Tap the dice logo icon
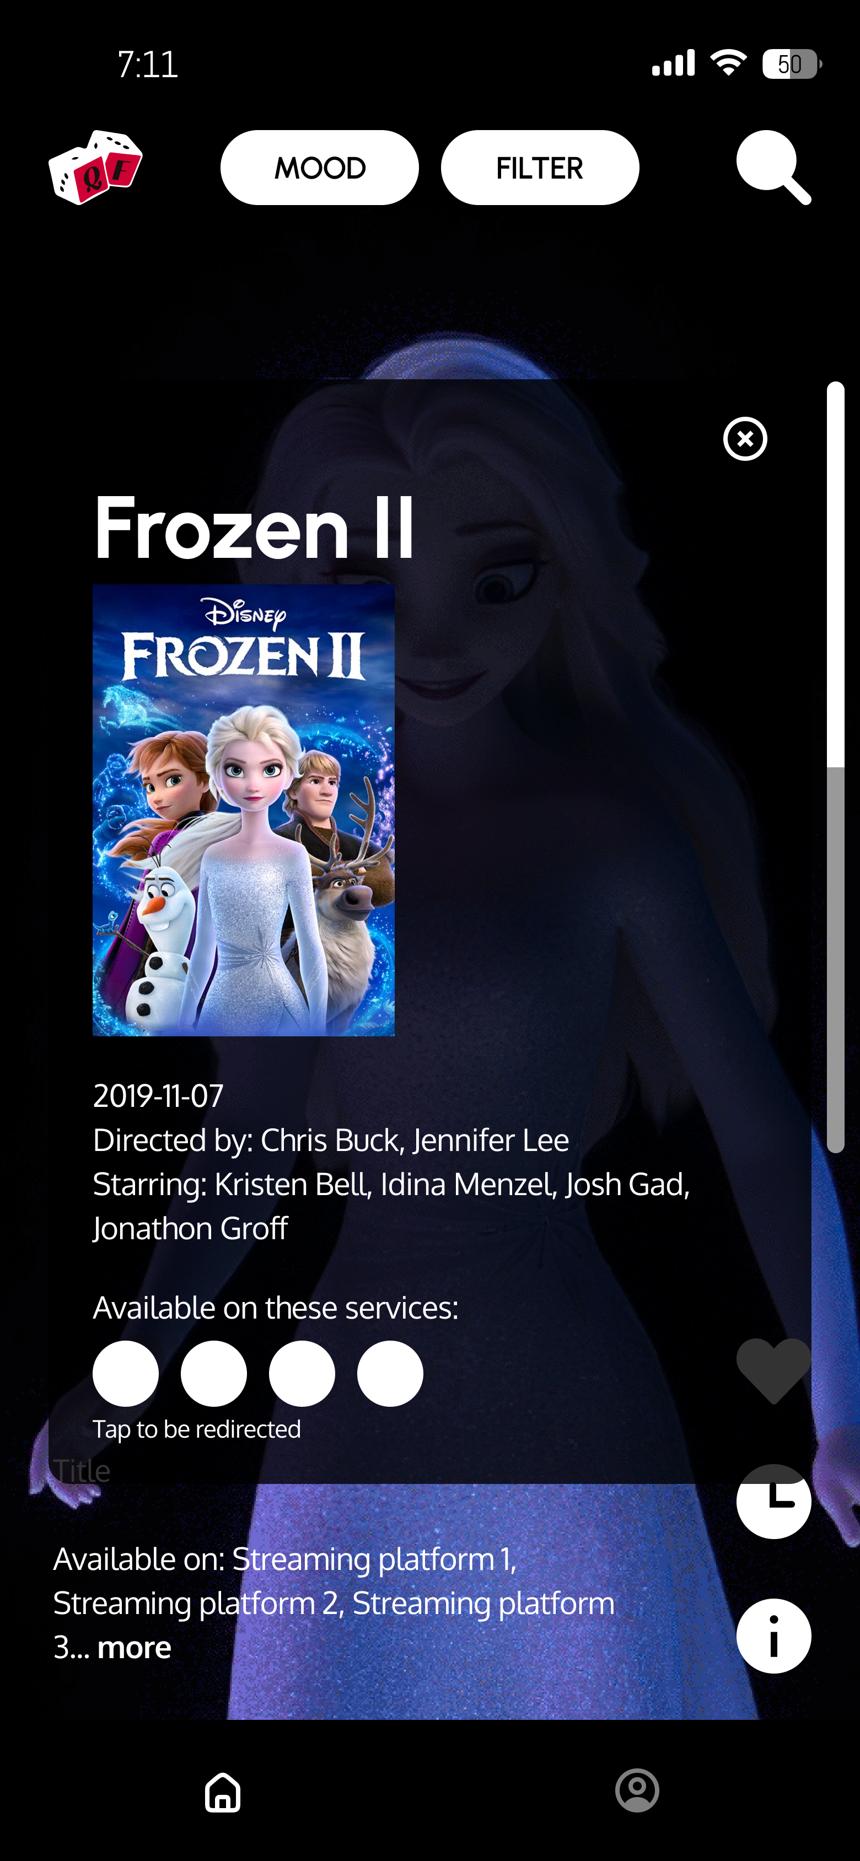This screenshot has height=1861, width=860. [95, 168]
